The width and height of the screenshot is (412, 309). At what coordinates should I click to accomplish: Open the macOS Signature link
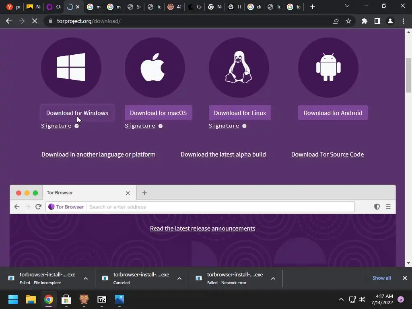pos(140,126)
